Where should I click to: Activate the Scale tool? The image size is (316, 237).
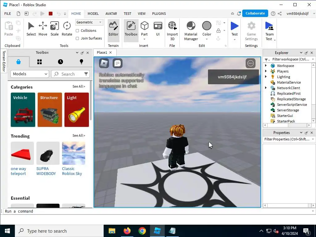click(x=54, y=29)
